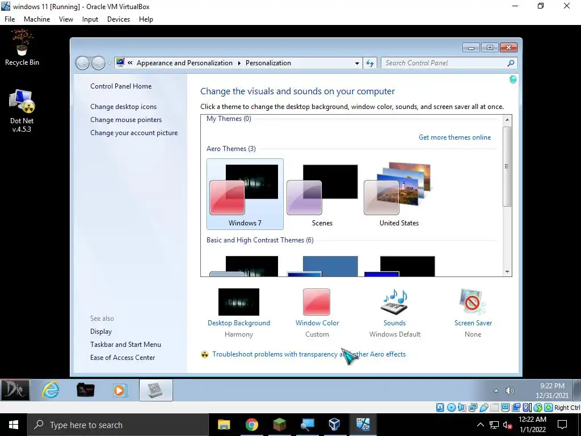Click the guest clock showing 9:22 PM
581x436 pixels.
[x=551, y=391]
